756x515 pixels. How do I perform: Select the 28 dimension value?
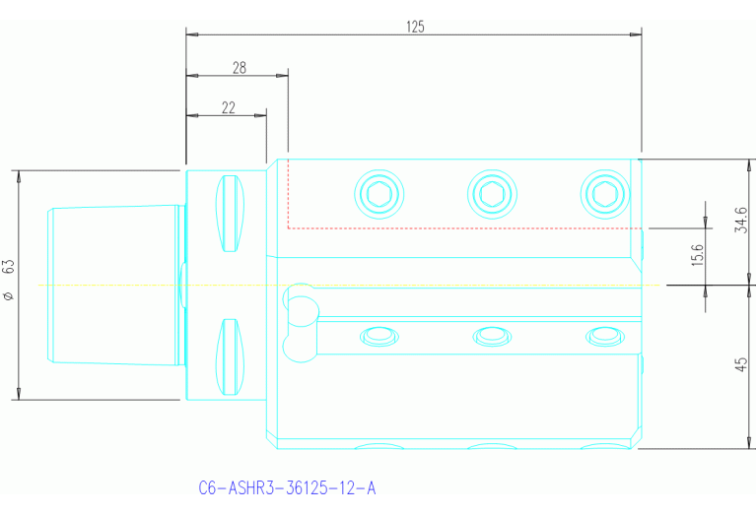point(239,68)
